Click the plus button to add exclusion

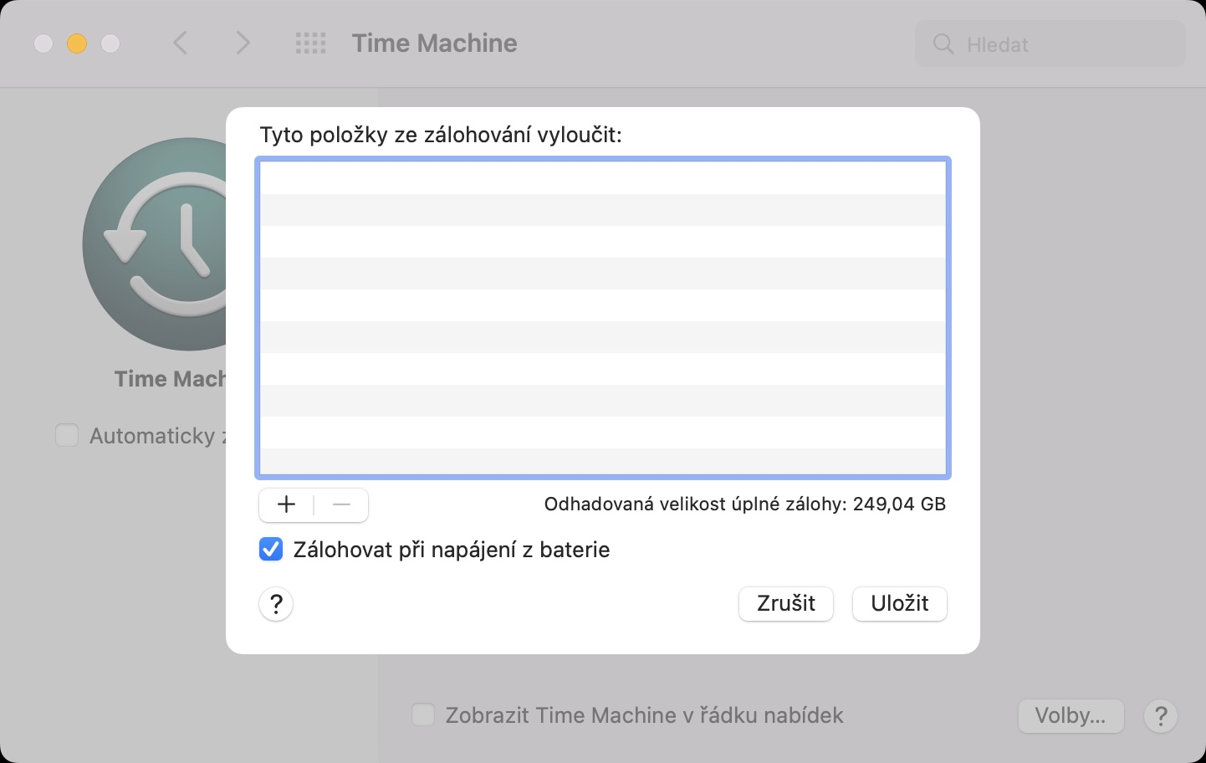(x=286, y=504)
